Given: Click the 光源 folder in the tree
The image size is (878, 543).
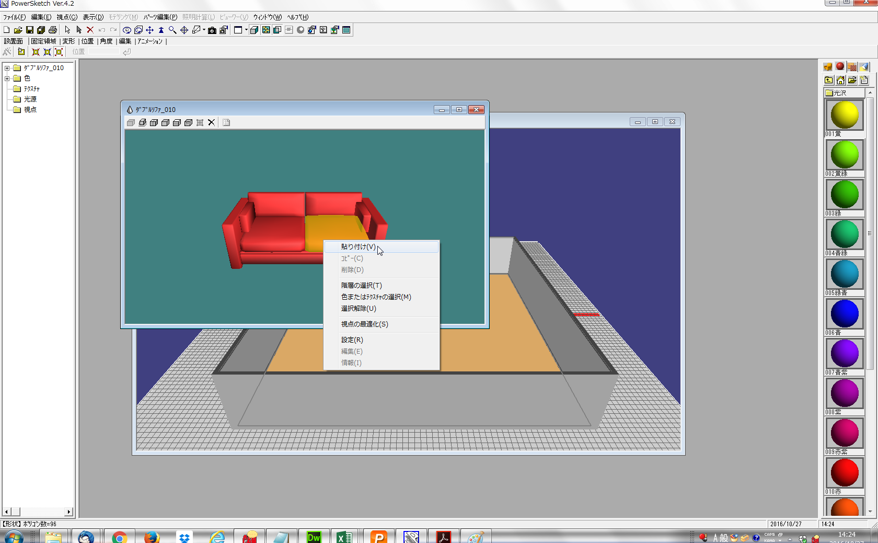Looking at the screenshot, I should tap(30, 99).
